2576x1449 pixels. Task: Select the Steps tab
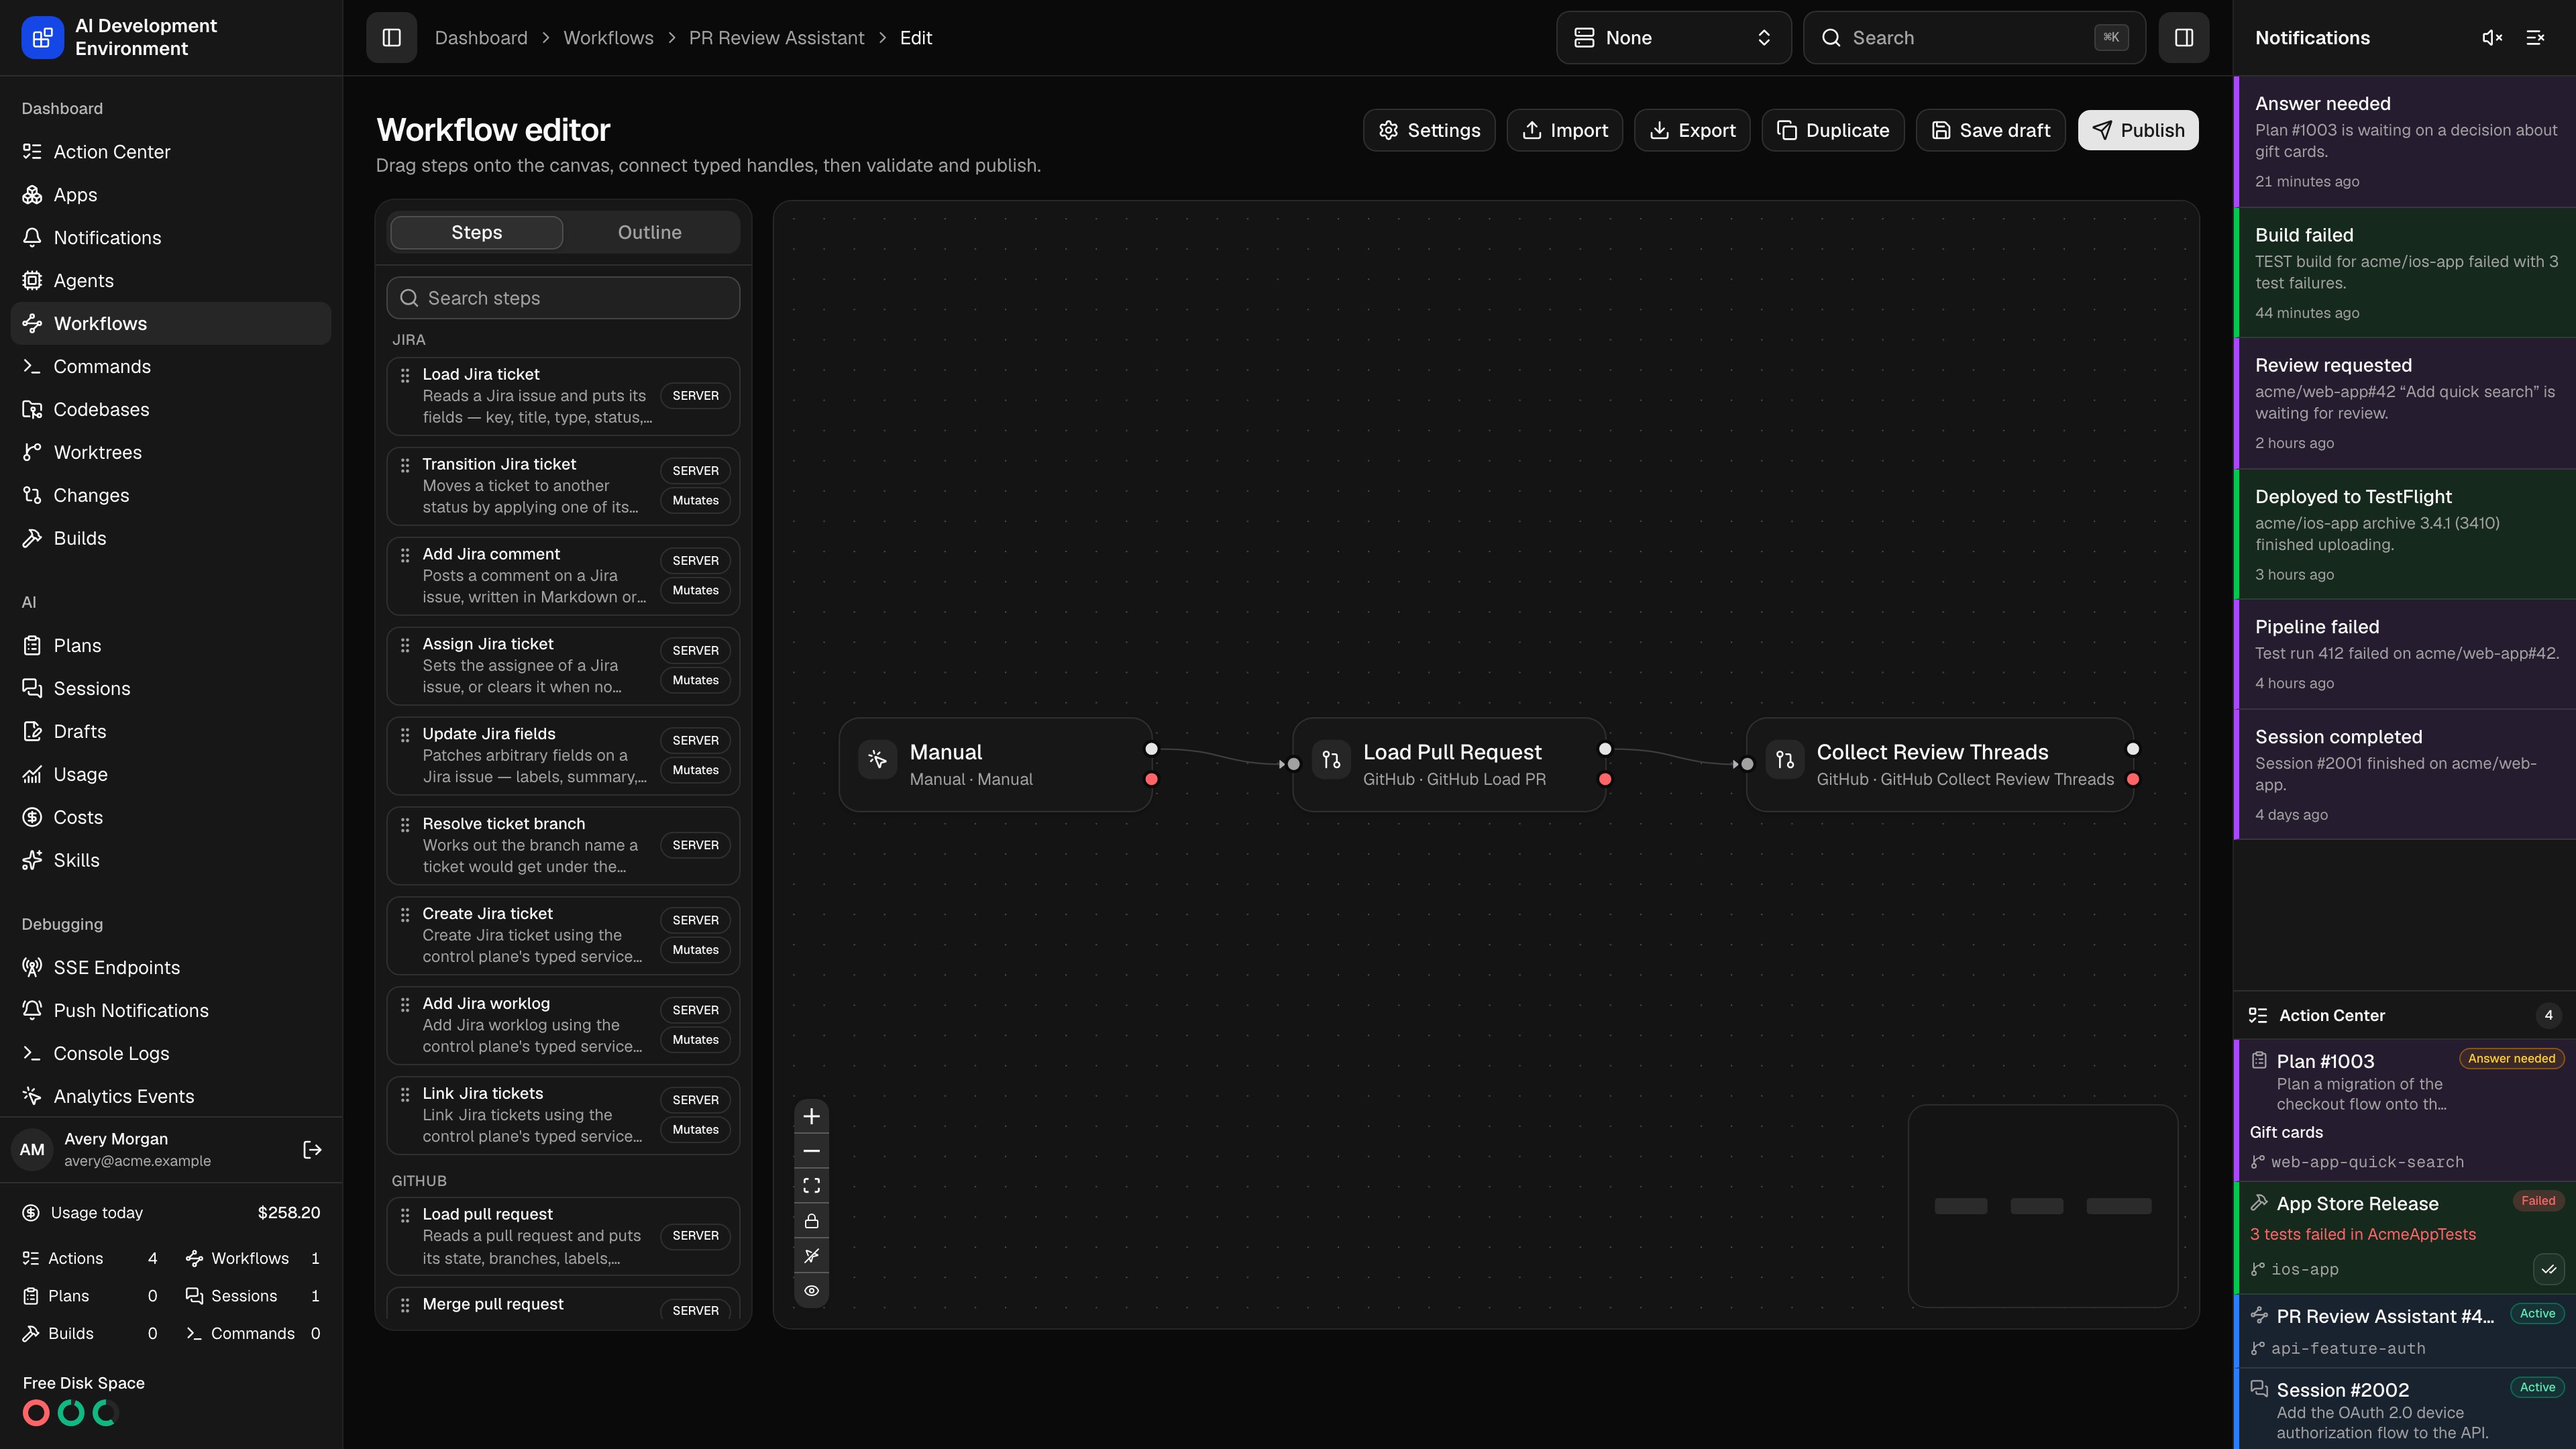476,232
